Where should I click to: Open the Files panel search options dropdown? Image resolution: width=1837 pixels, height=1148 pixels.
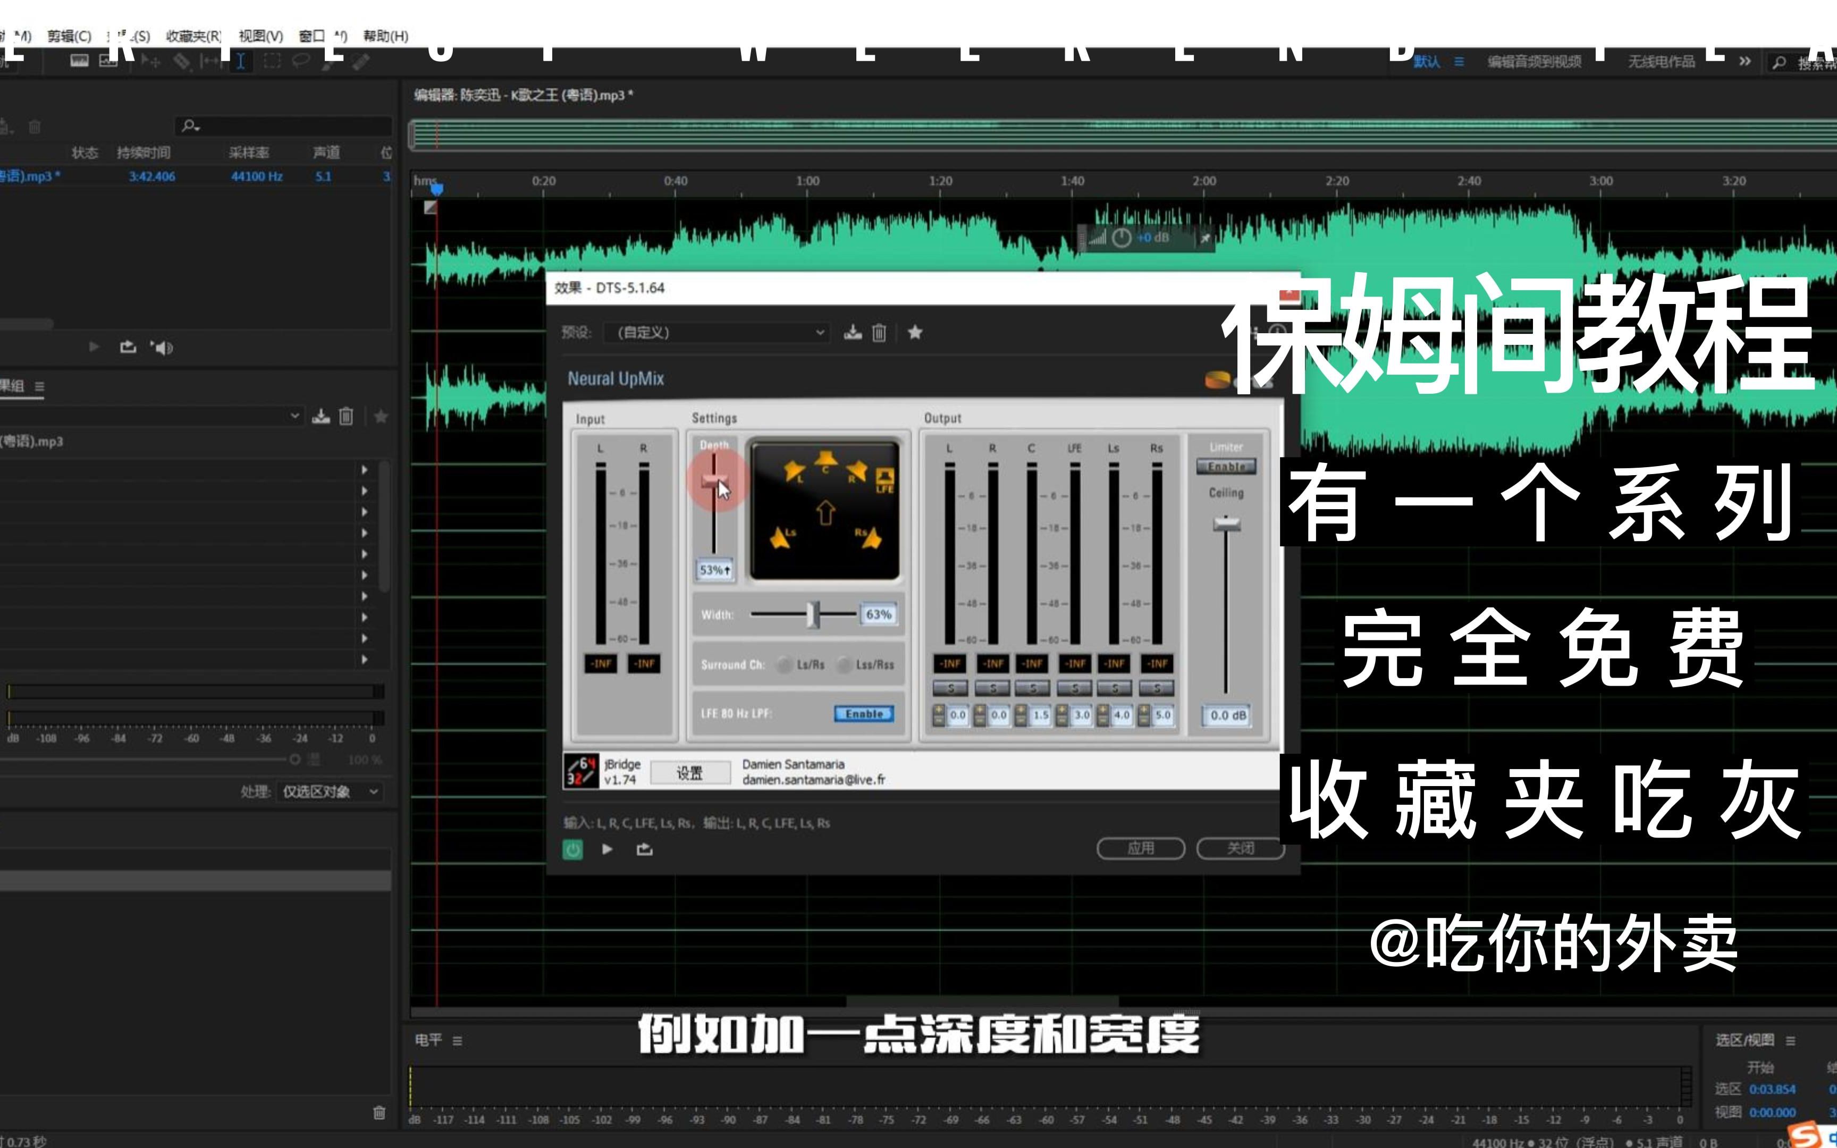[190, 126]
